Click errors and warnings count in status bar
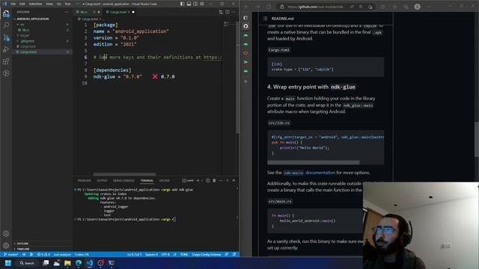Viewport: 479px width, 269px height. coord(43,254)
